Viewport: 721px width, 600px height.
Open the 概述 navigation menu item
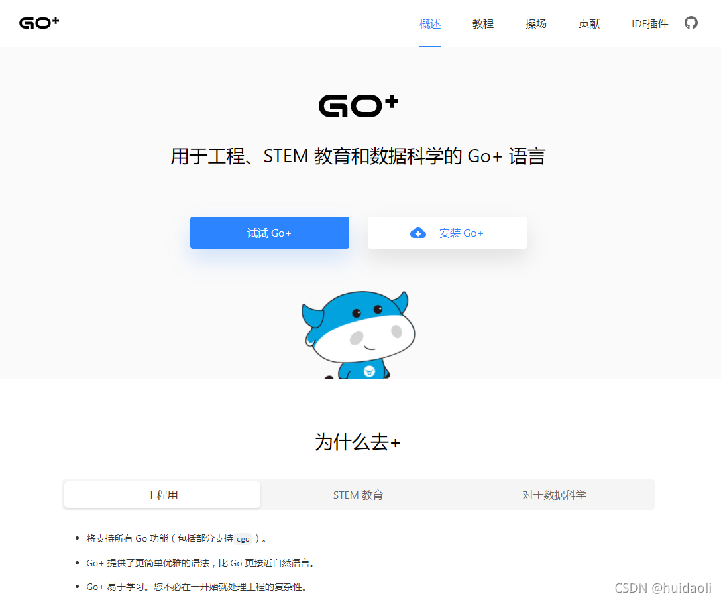click(x=430, y=23)
